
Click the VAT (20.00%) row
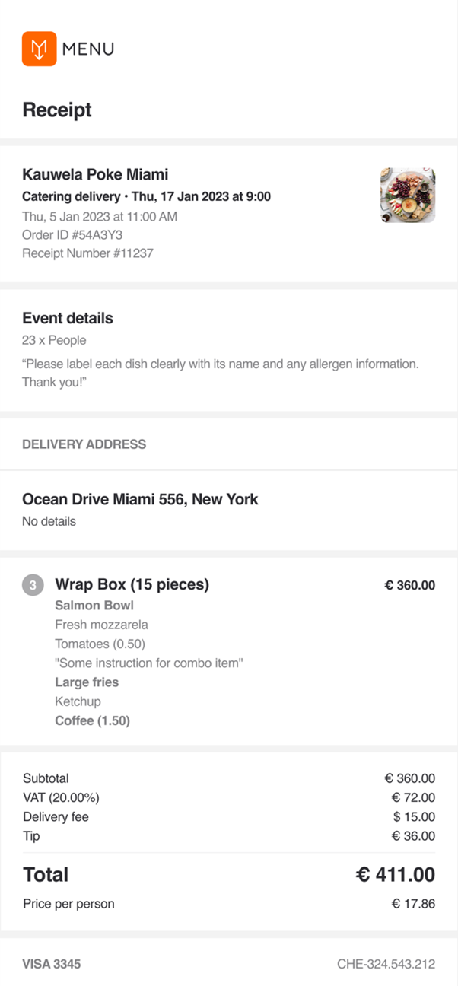pos(61,798)
